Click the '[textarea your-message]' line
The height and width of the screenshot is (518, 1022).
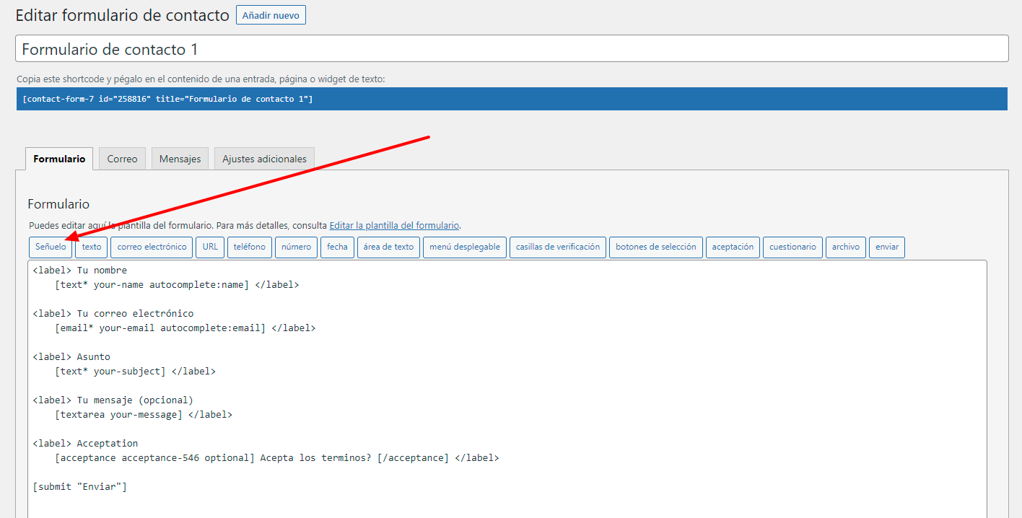coord(144,415)
